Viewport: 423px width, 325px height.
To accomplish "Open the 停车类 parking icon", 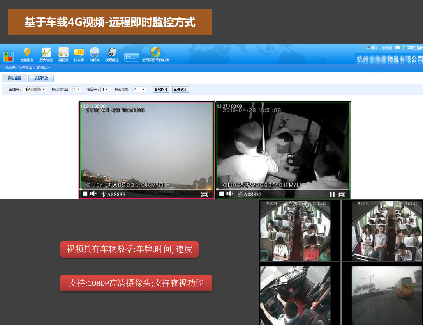I will 79,53.
